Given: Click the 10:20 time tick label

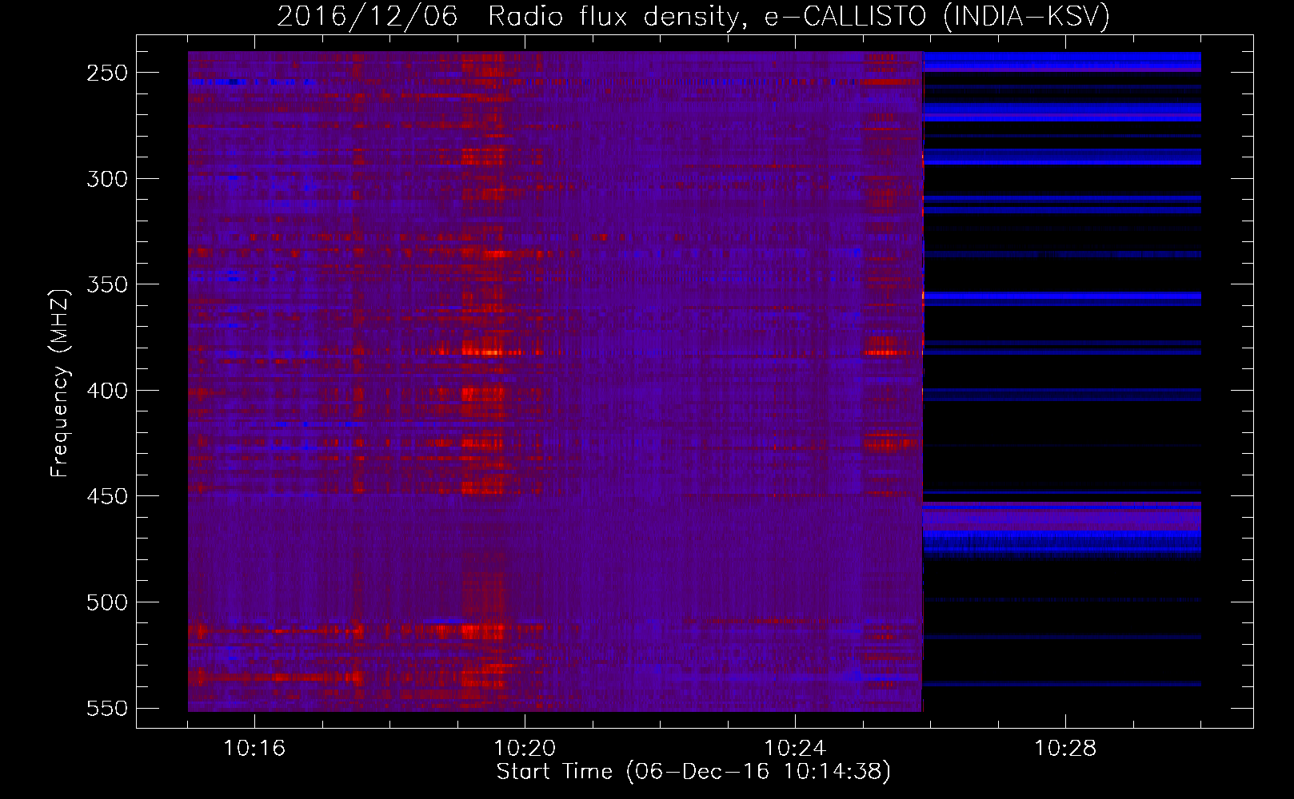Looking at the screenshot, I should (x=525, y=749).
